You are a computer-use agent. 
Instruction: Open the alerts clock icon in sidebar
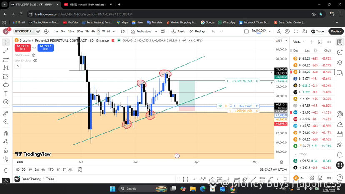[340, 52]
